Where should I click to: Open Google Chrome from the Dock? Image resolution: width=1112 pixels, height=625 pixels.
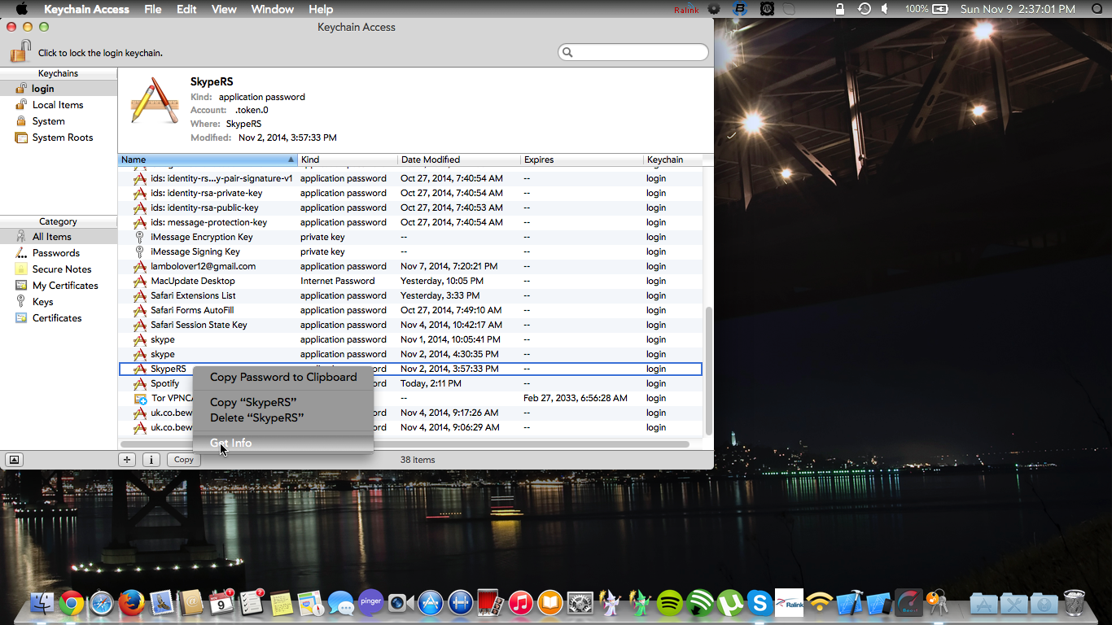(72, 603)
